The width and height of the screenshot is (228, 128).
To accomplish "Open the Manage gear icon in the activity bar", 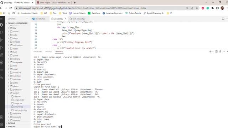I will pyautogui.click(x=1, y=124).
